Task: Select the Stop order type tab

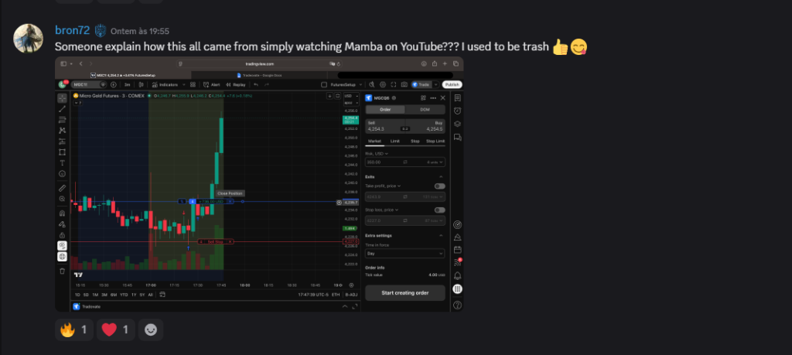Action: pyautogui.click(x=415, y=141)
